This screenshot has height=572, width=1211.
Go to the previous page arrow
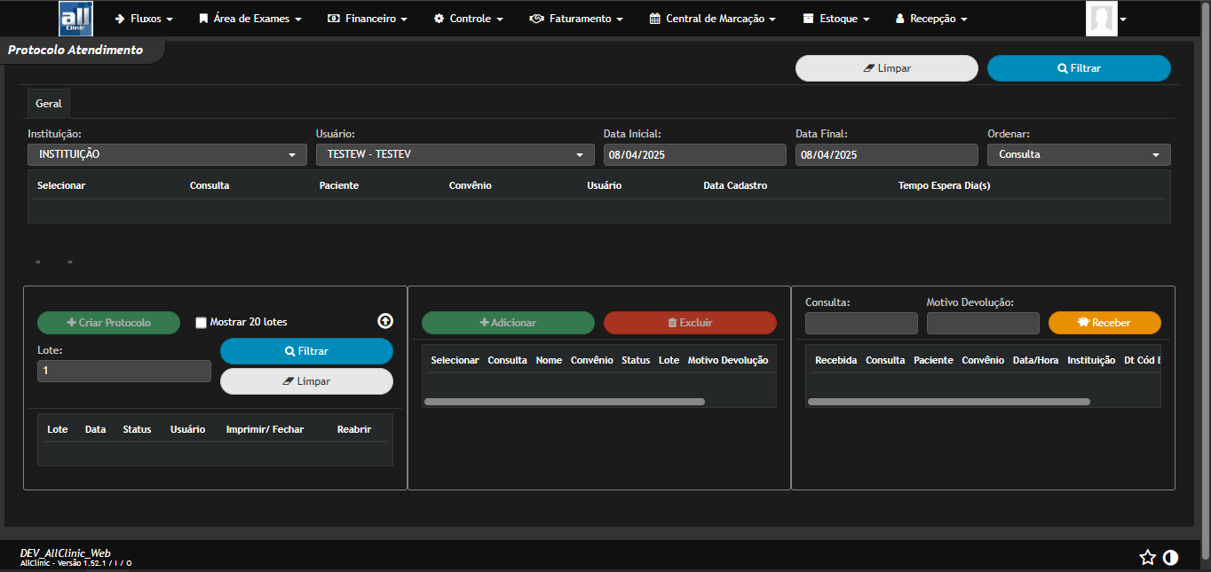tap(38, 262)
